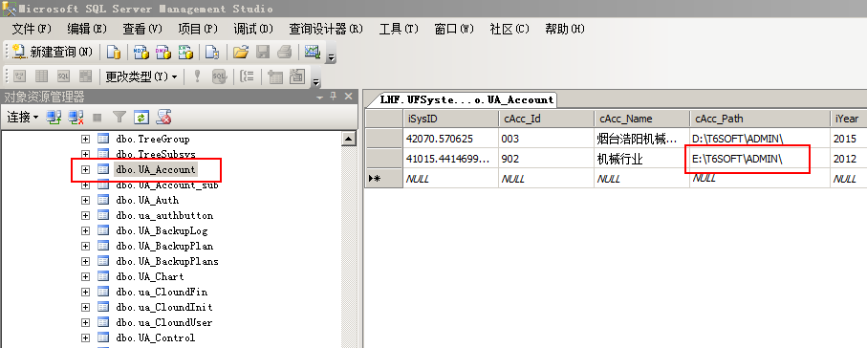The image size is (867, 348).
Task: Click the add derived table icon
Action: point(297,76)
